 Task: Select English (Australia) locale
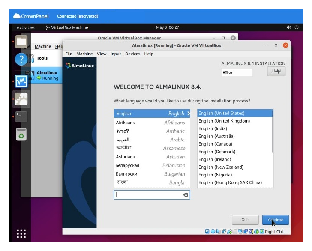click(234, 136)
